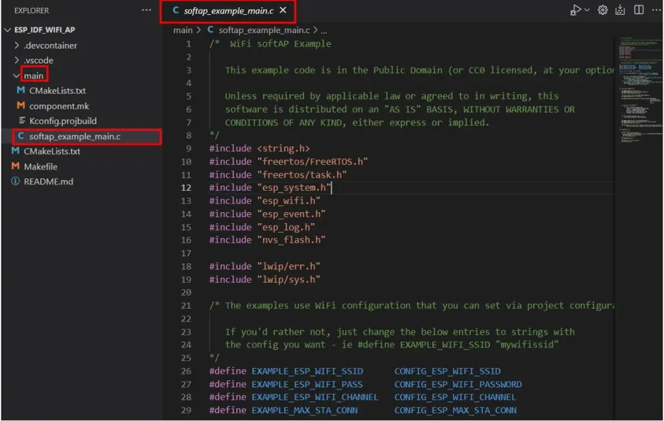Viewport: 664px width, 421px height.
Task: Click the 'main' breadcrumb segment
Action: point(182,30)
